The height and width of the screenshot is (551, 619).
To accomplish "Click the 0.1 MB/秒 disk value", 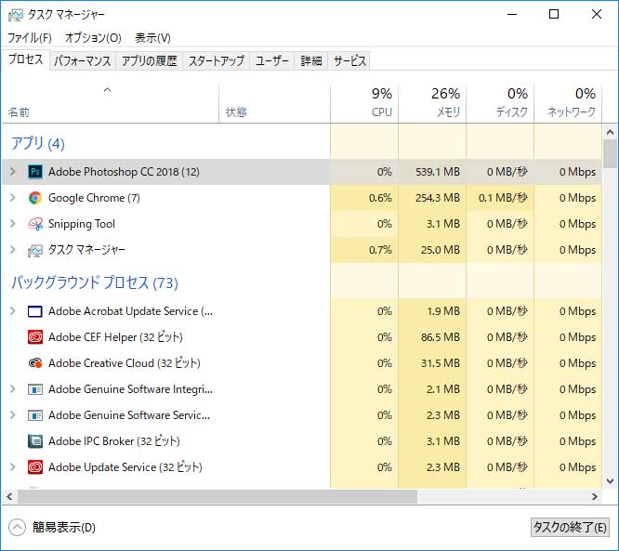I will tap(503, 198).
